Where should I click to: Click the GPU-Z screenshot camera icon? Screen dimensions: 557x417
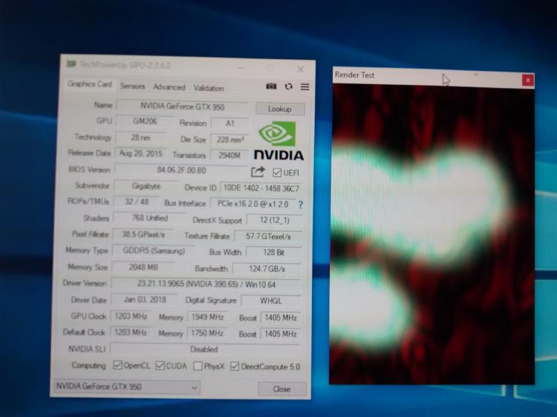pos(272,86)
